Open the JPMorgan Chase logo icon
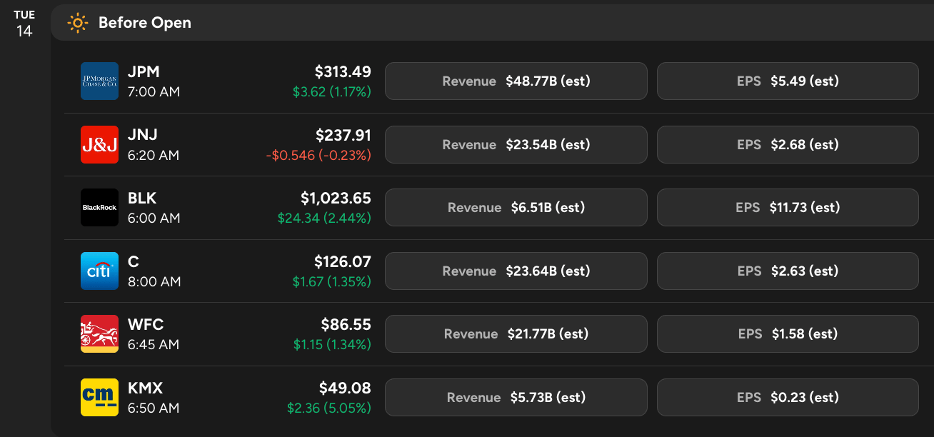Viewport: 934px width, 437px height. coord(99,81)
